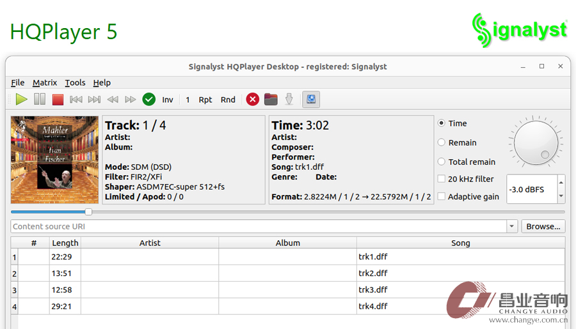Click the grey down arrow toolbar icon

(289, 99)
